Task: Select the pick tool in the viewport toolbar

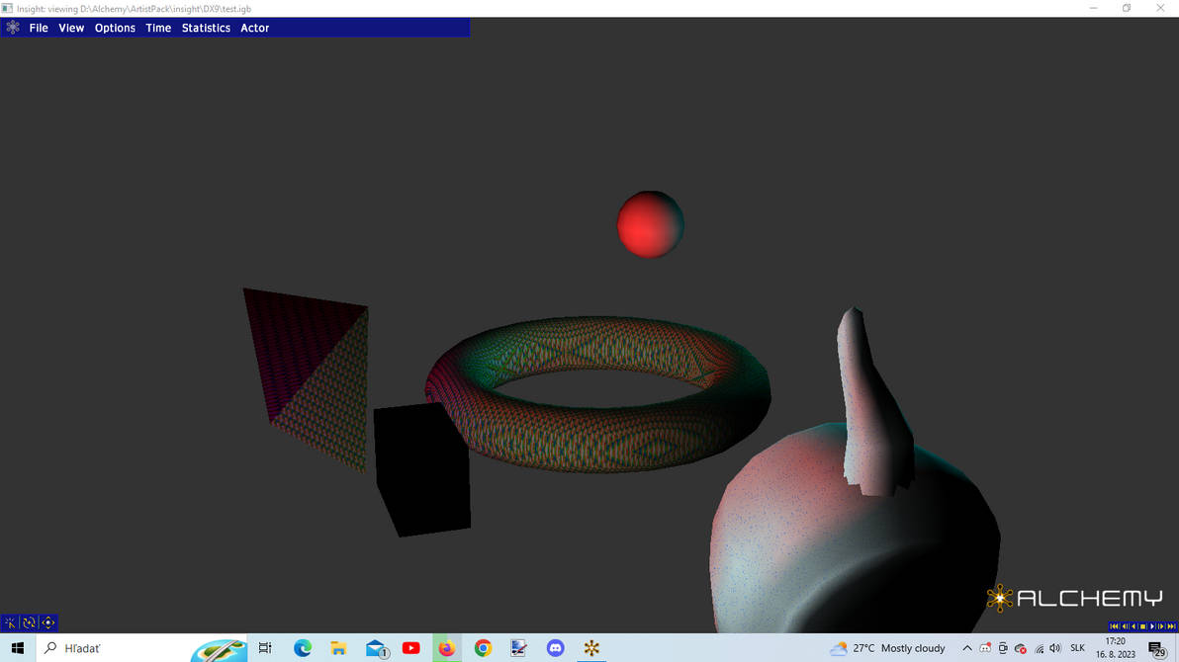Action: 8,622
